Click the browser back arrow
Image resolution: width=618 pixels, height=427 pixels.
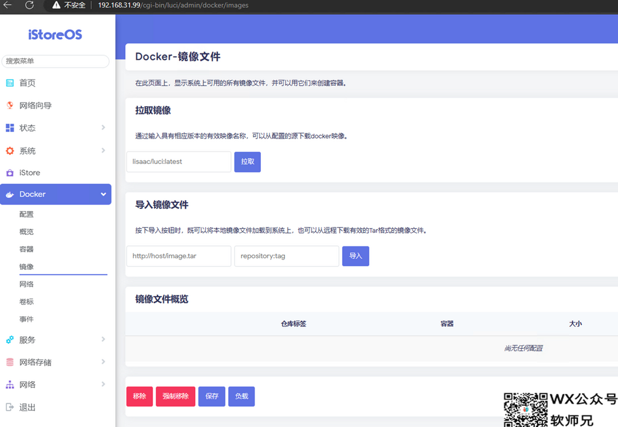(7, 5)
